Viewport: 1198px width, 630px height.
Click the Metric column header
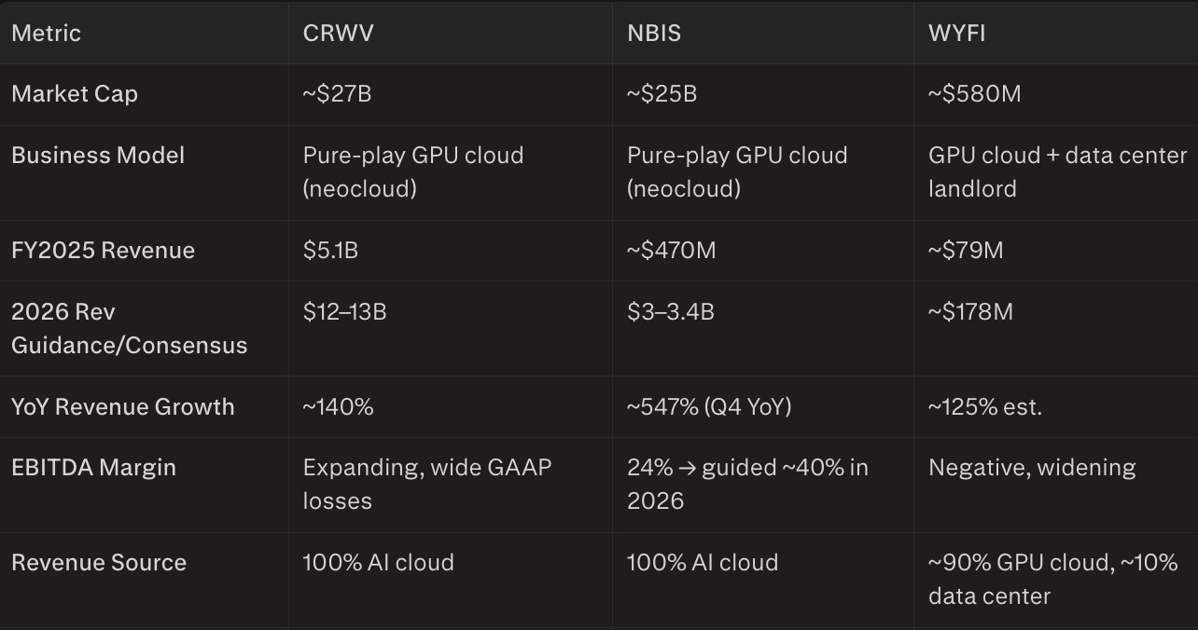point(46,33)
